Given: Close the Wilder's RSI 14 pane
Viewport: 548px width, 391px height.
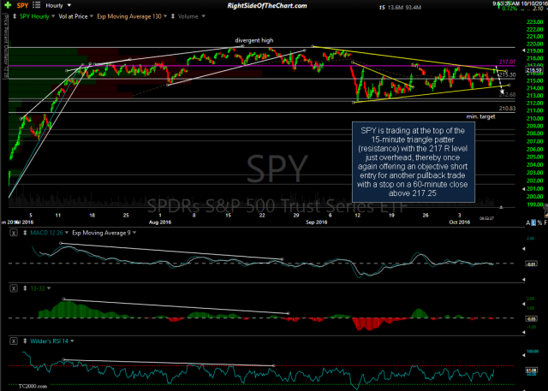Looking at the screenshot, I should click(x=14, y=341).
